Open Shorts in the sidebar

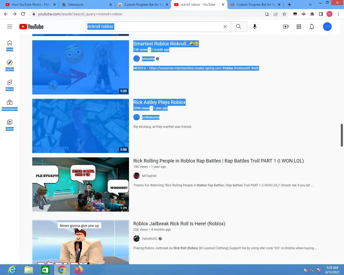point(10,85)
